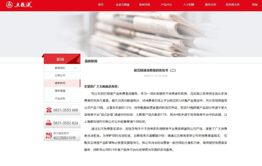Select 公告公示 in the sidebar
Image resolution: width=262 pixels, height=166 pixels.
point(62,75)
